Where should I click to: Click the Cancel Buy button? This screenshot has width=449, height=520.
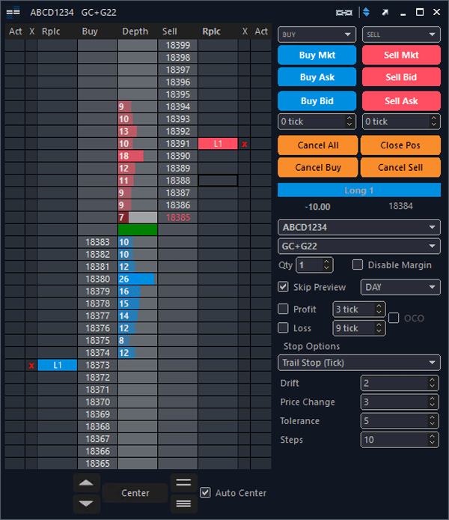[318, 168]
